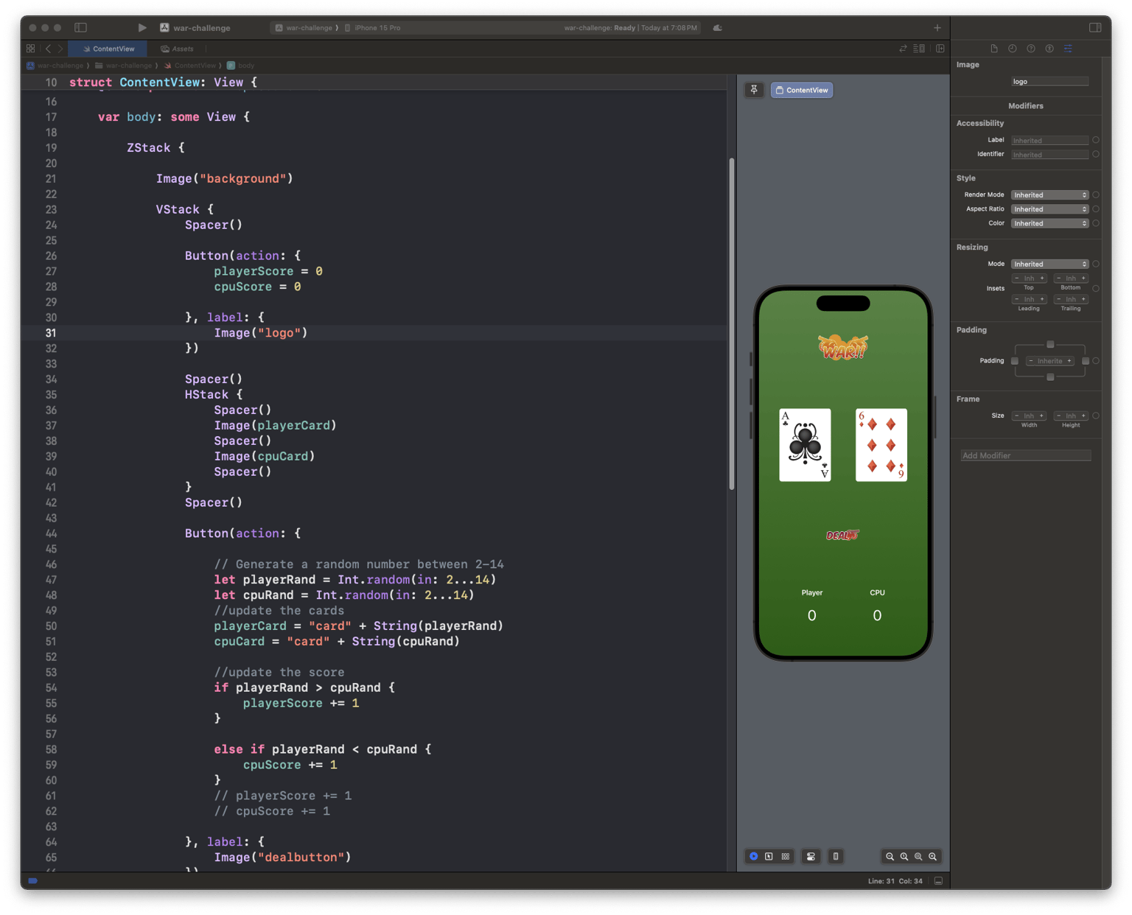Enable bottom padding edge checkbox
Image resolution: width=1132 pixels, height=915 pixels.
pyautogui.click(x=1050, y=377)
